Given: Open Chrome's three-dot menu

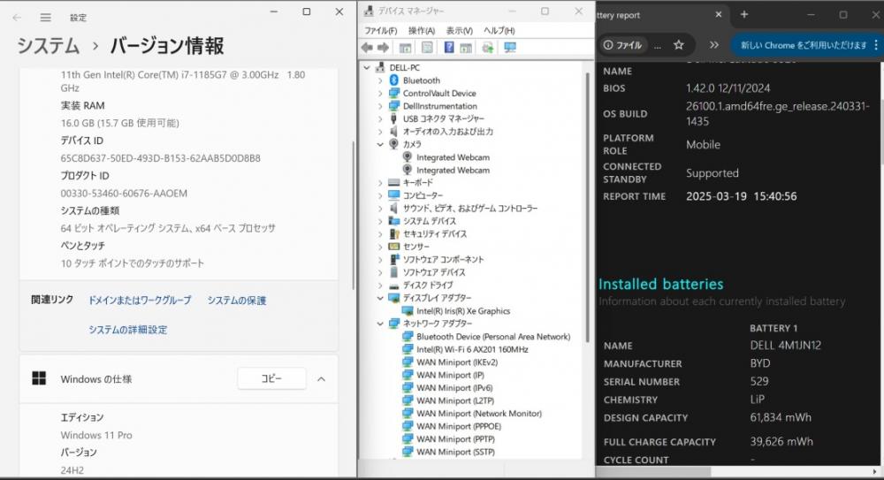Looking at the screenshot, I should 876,45.
